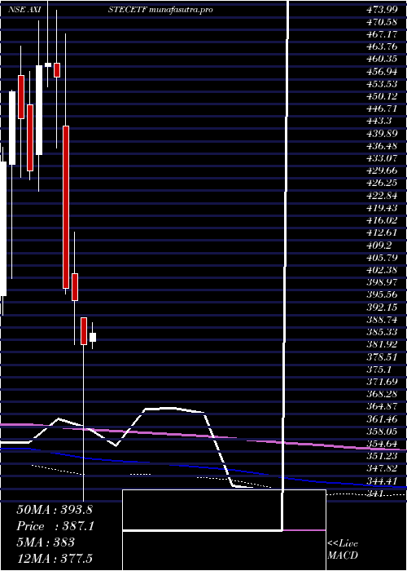Click the 12MA : 377.5 value
The width and height of the screenshot is (407, 571).
coord(55,559)
